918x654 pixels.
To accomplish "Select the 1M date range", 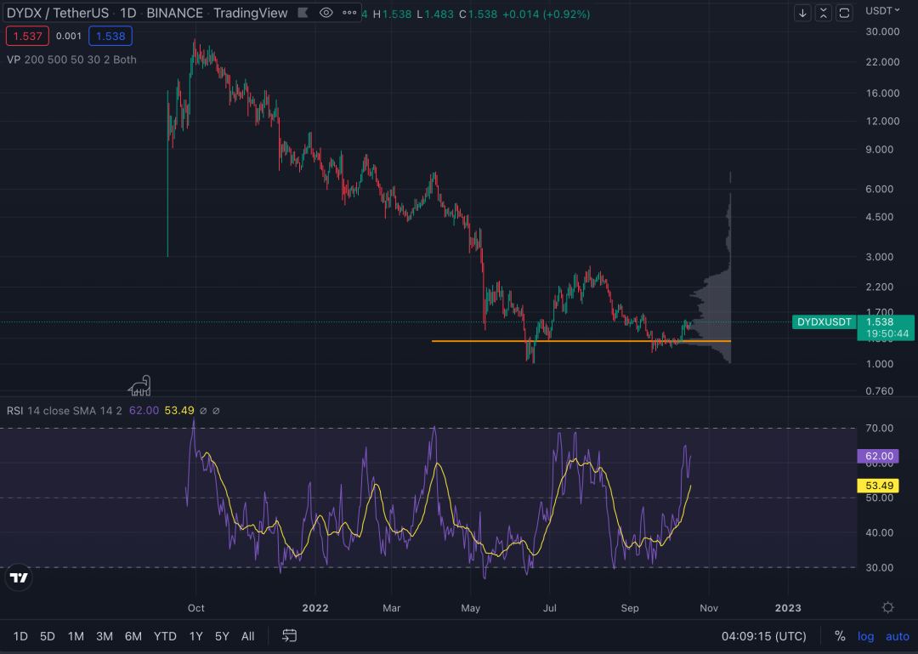I will click(76, 636).
